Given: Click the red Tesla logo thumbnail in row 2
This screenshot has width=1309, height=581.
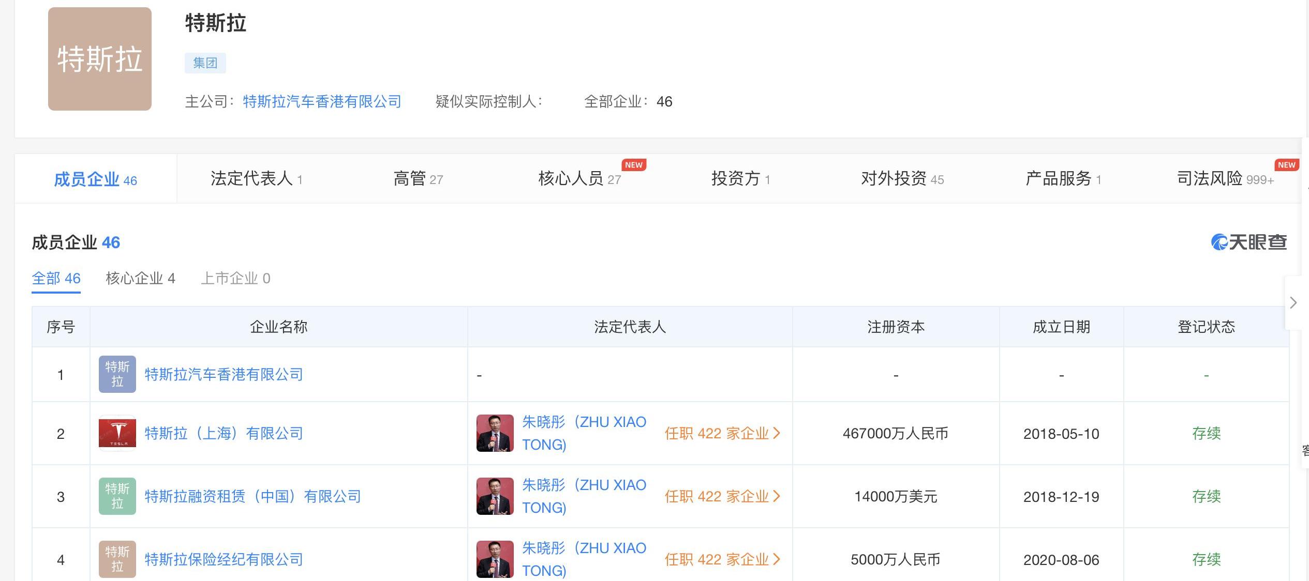Looking at the screenshot, I should (117, 433).
